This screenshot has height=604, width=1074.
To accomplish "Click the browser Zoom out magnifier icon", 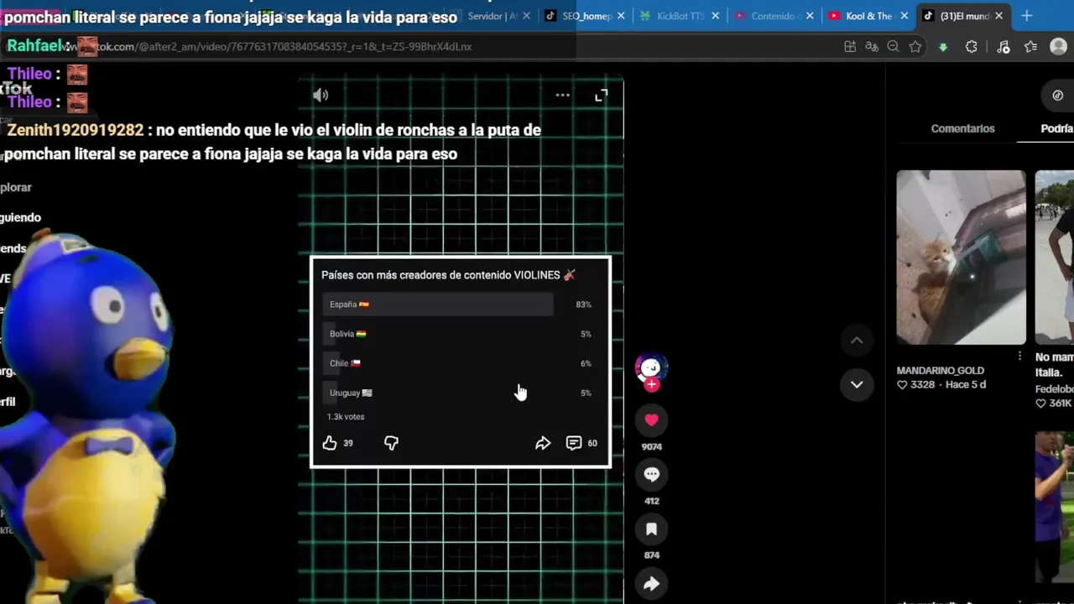I will coord(893,47).
